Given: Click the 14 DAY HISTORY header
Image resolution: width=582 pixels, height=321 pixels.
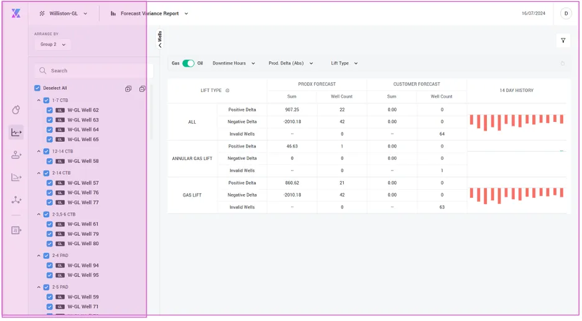Looking at the screenshot, I should (517, 90).
